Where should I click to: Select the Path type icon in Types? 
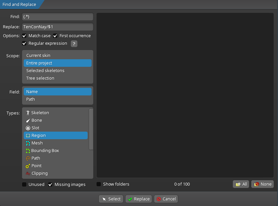pos(28,158)
